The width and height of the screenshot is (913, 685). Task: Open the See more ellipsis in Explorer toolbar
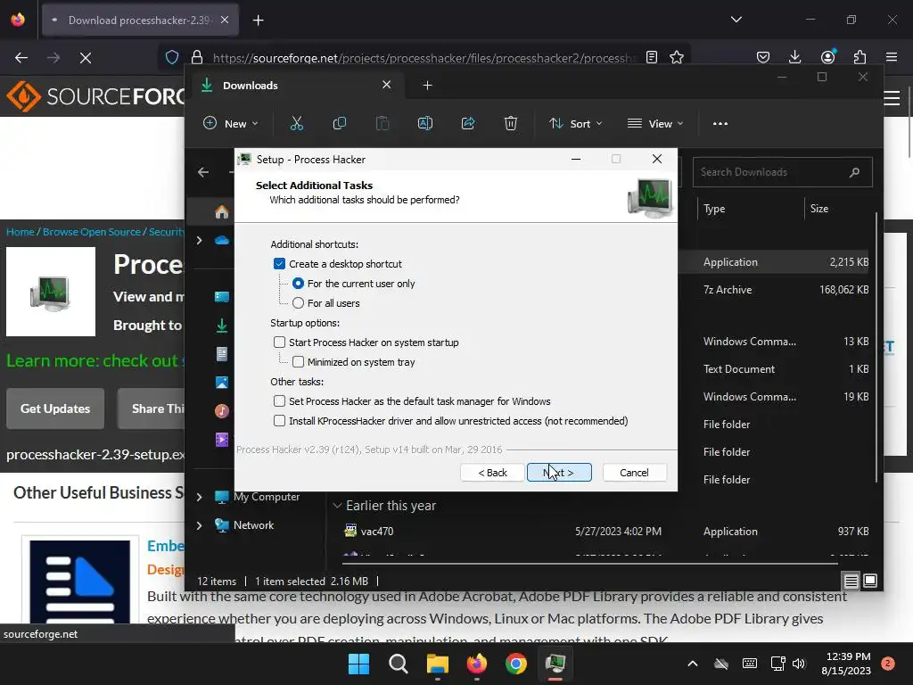(720, 123)
